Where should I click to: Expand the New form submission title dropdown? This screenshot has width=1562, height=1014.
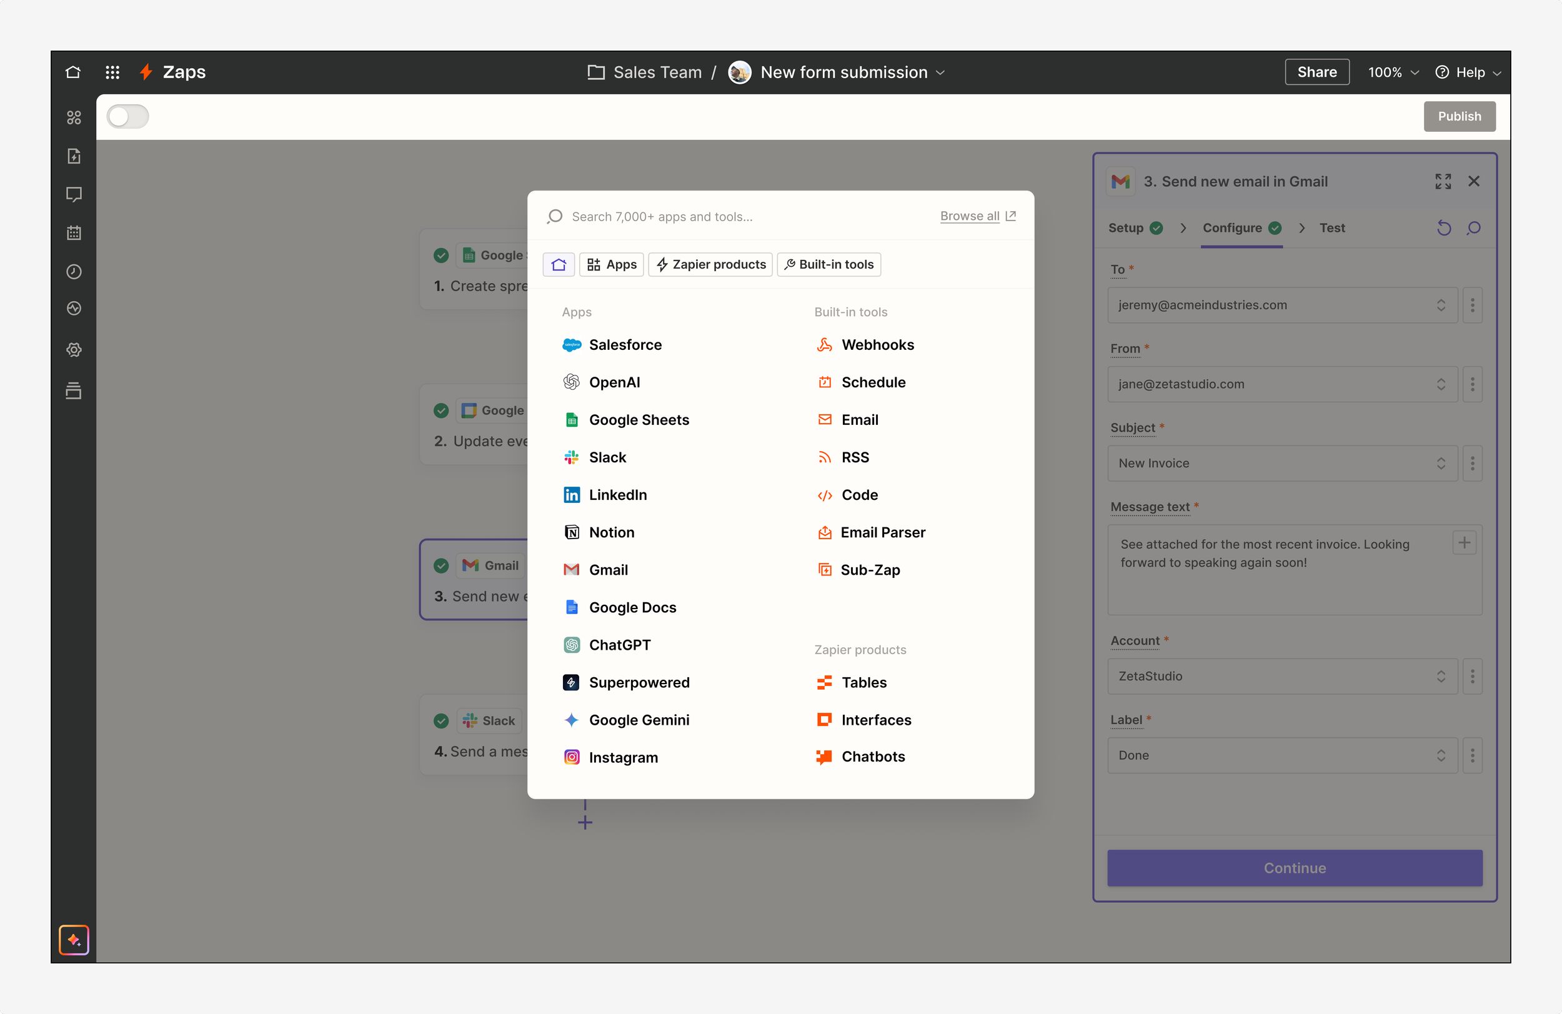pos(940,72)
